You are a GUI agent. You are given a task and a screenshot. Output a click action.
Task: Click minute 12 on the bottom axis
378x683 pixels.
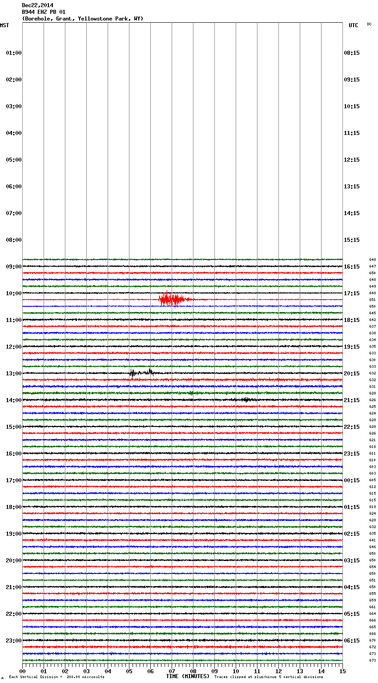tap(278, 671)
